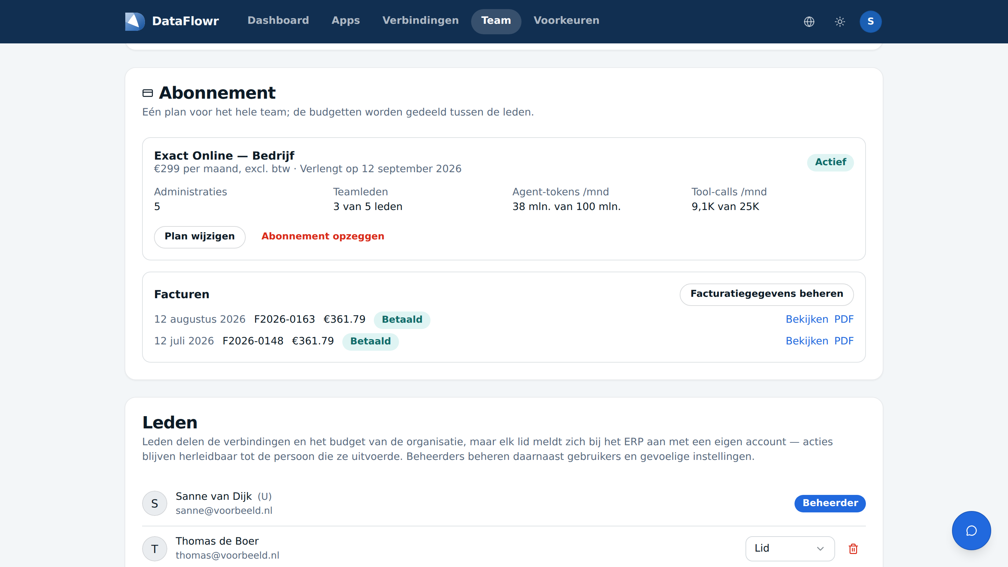
Task: Click the Actief status badge
Action: [x=830, y=162]
